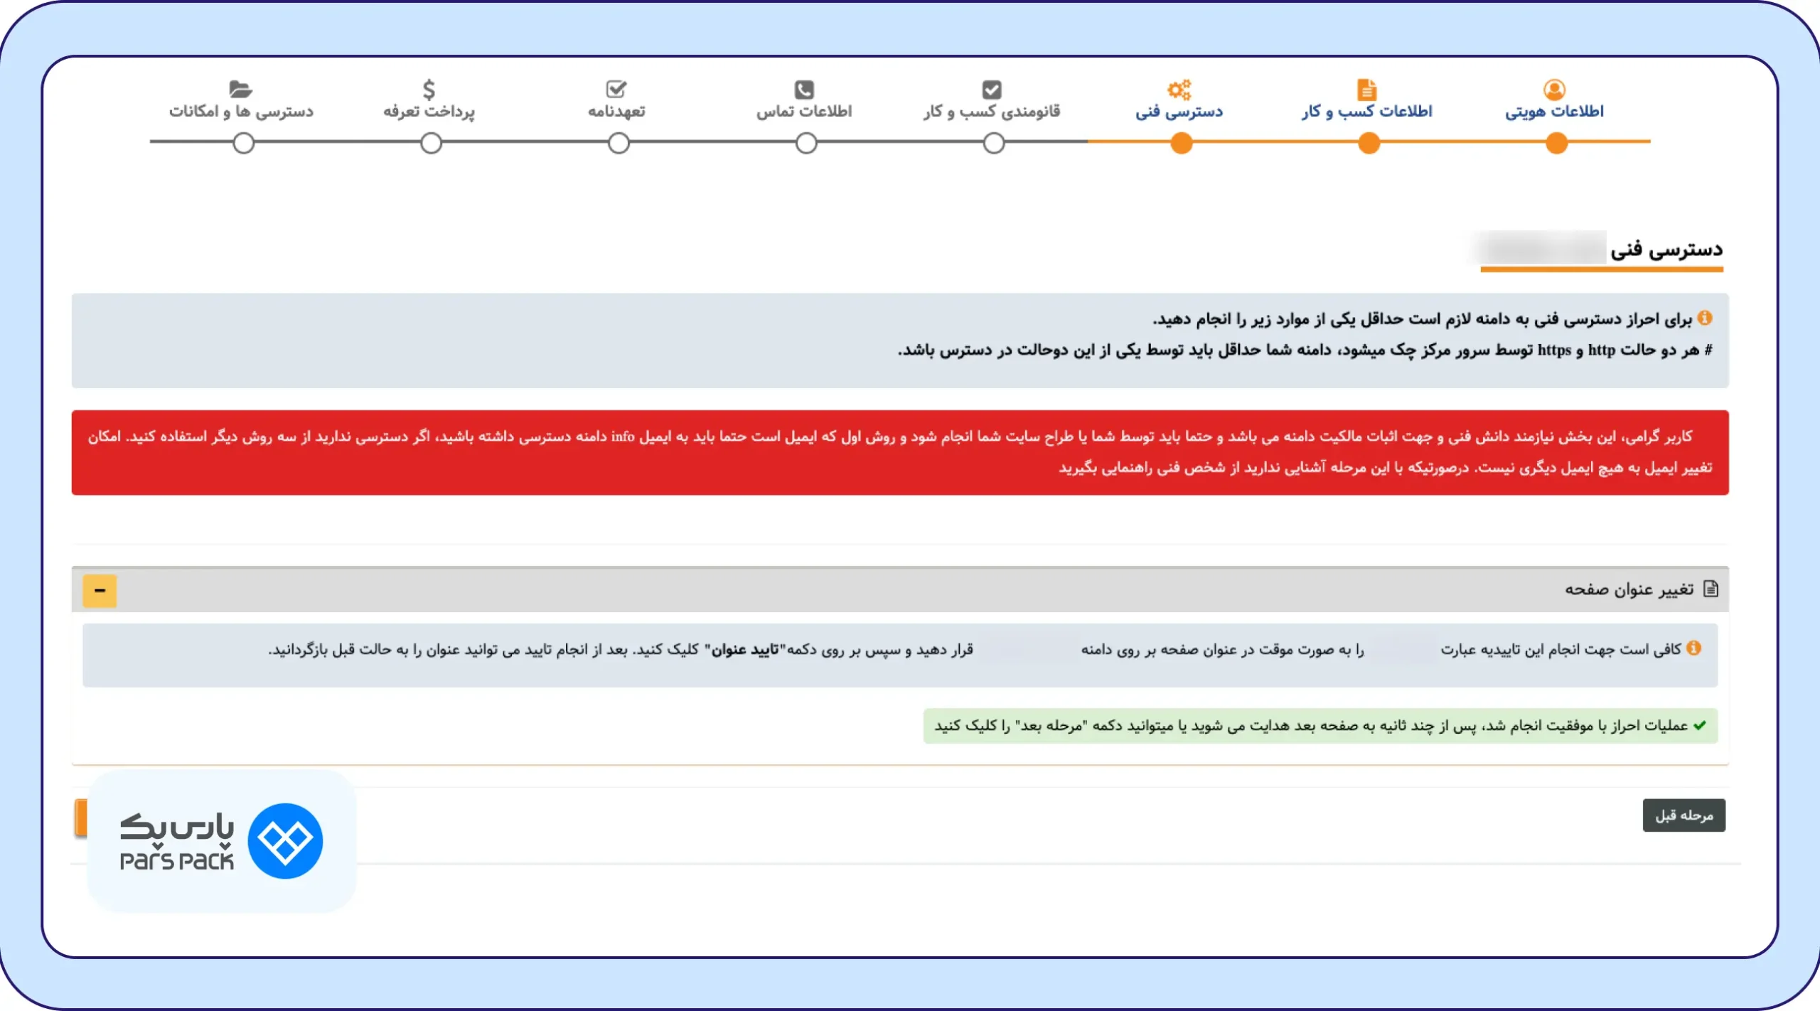Screen dimensions: 1820x1011
Task: Click the دسترسی فنی page heading
Action: tap(1666, 250)
